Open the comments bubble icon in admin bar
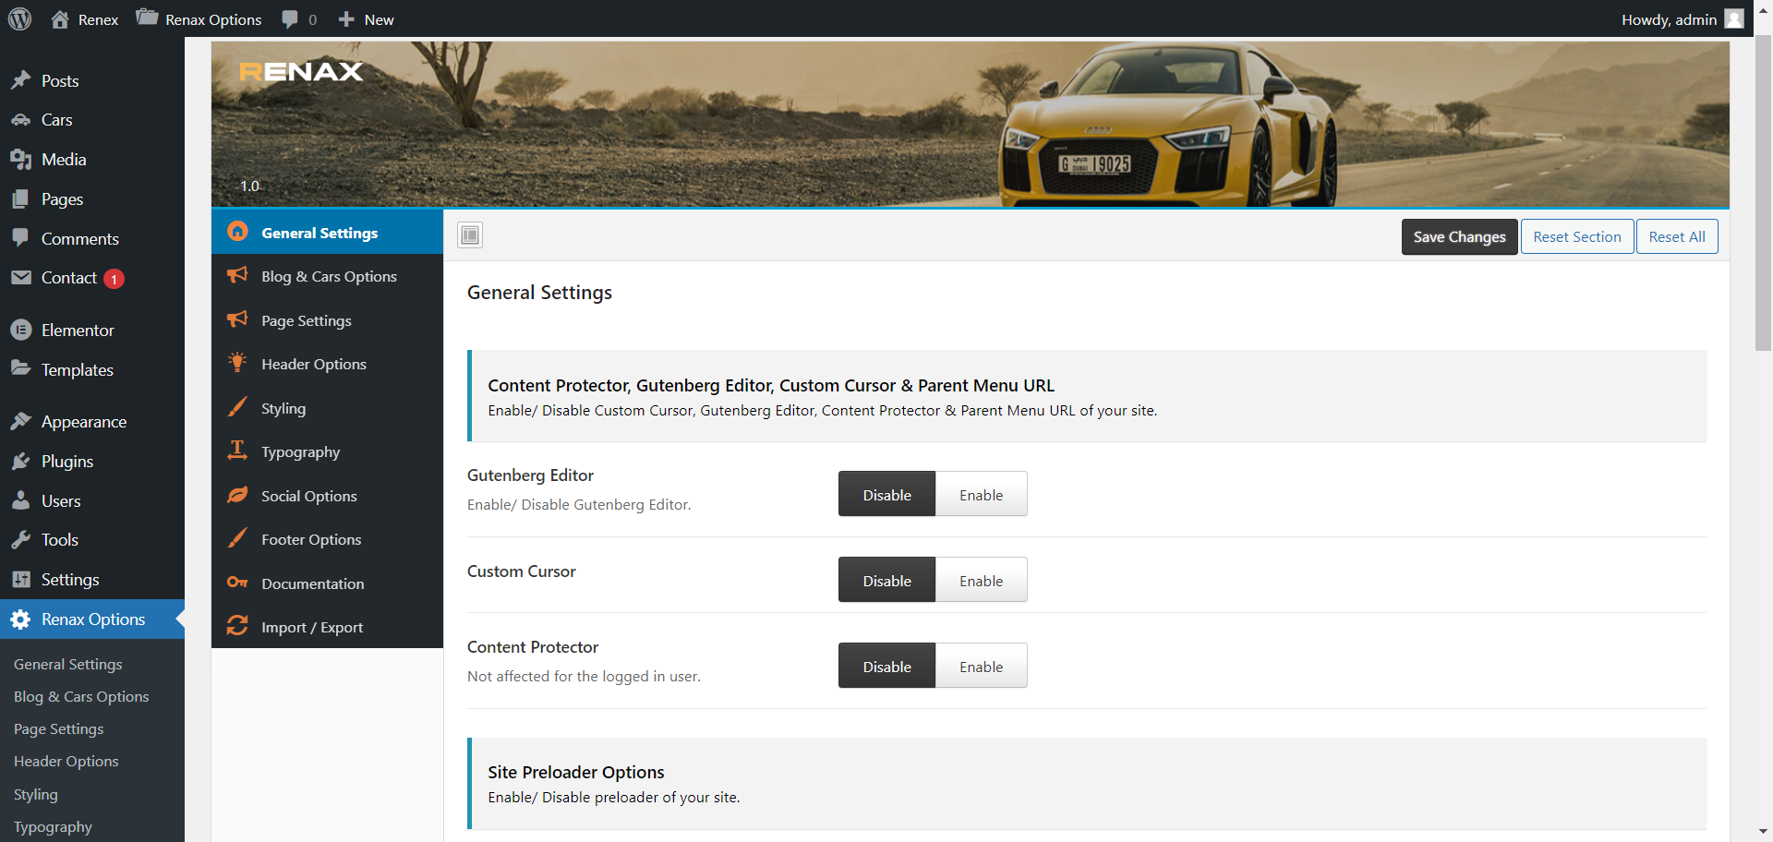This screenshot has height=842, width=1773. [290, 19]
